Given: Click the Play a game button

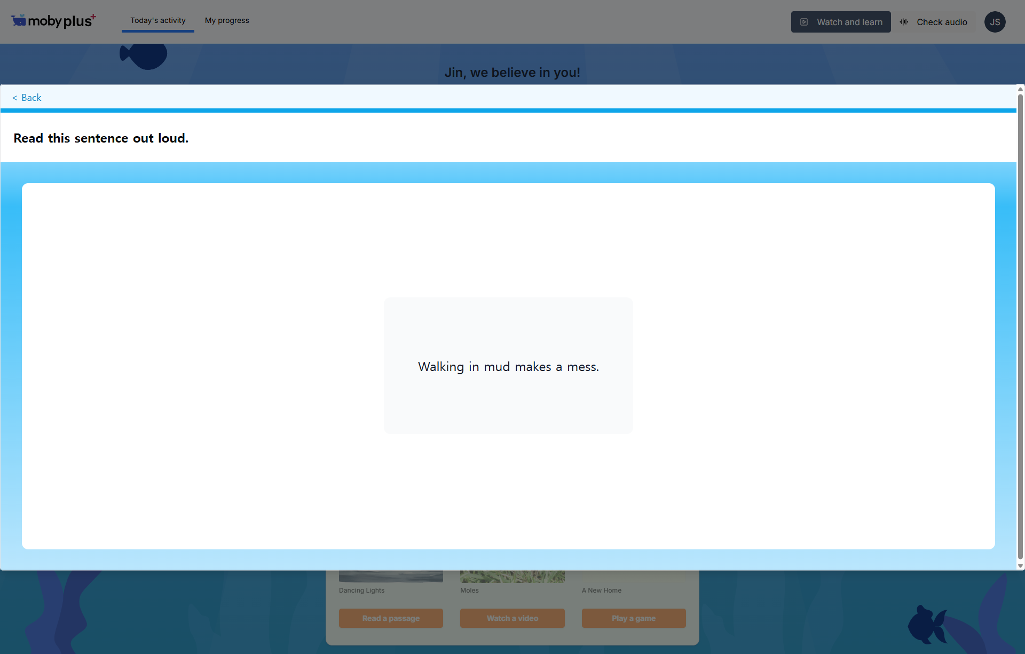Looking at the screenshot, I should pyautogui.click(x=634, y=618).
